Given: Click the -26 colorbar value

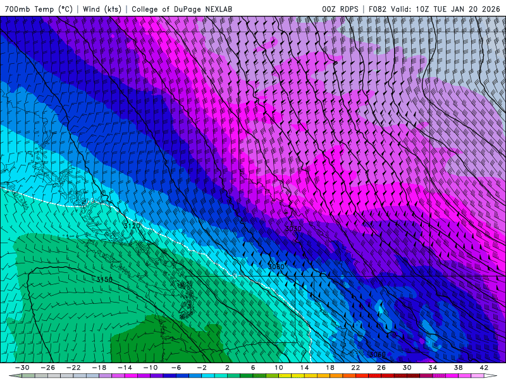Looking at the screenshot, I should coord(48,368).
